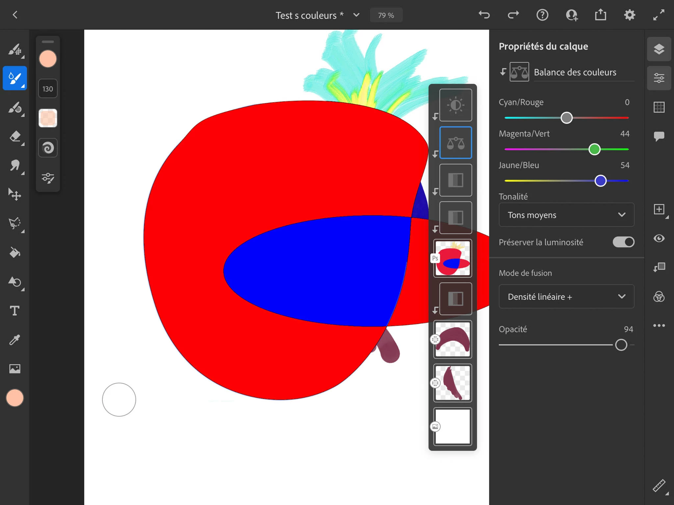Open the Mode de fusion dropdown

coord(566,297)
